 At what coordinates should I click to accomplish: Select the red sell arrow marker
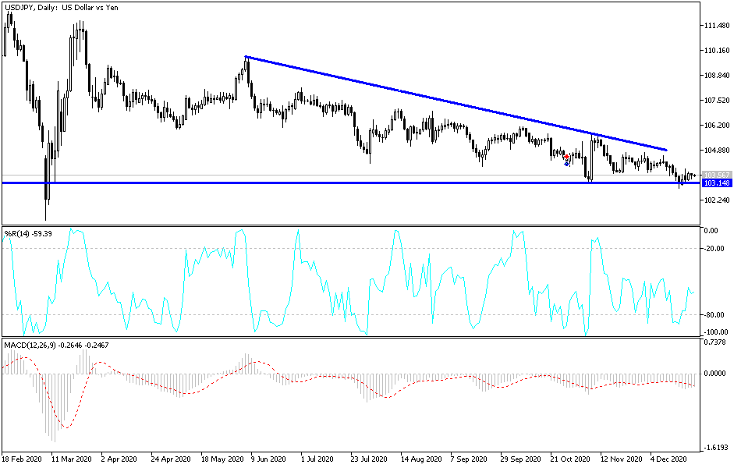coord(566,157)
